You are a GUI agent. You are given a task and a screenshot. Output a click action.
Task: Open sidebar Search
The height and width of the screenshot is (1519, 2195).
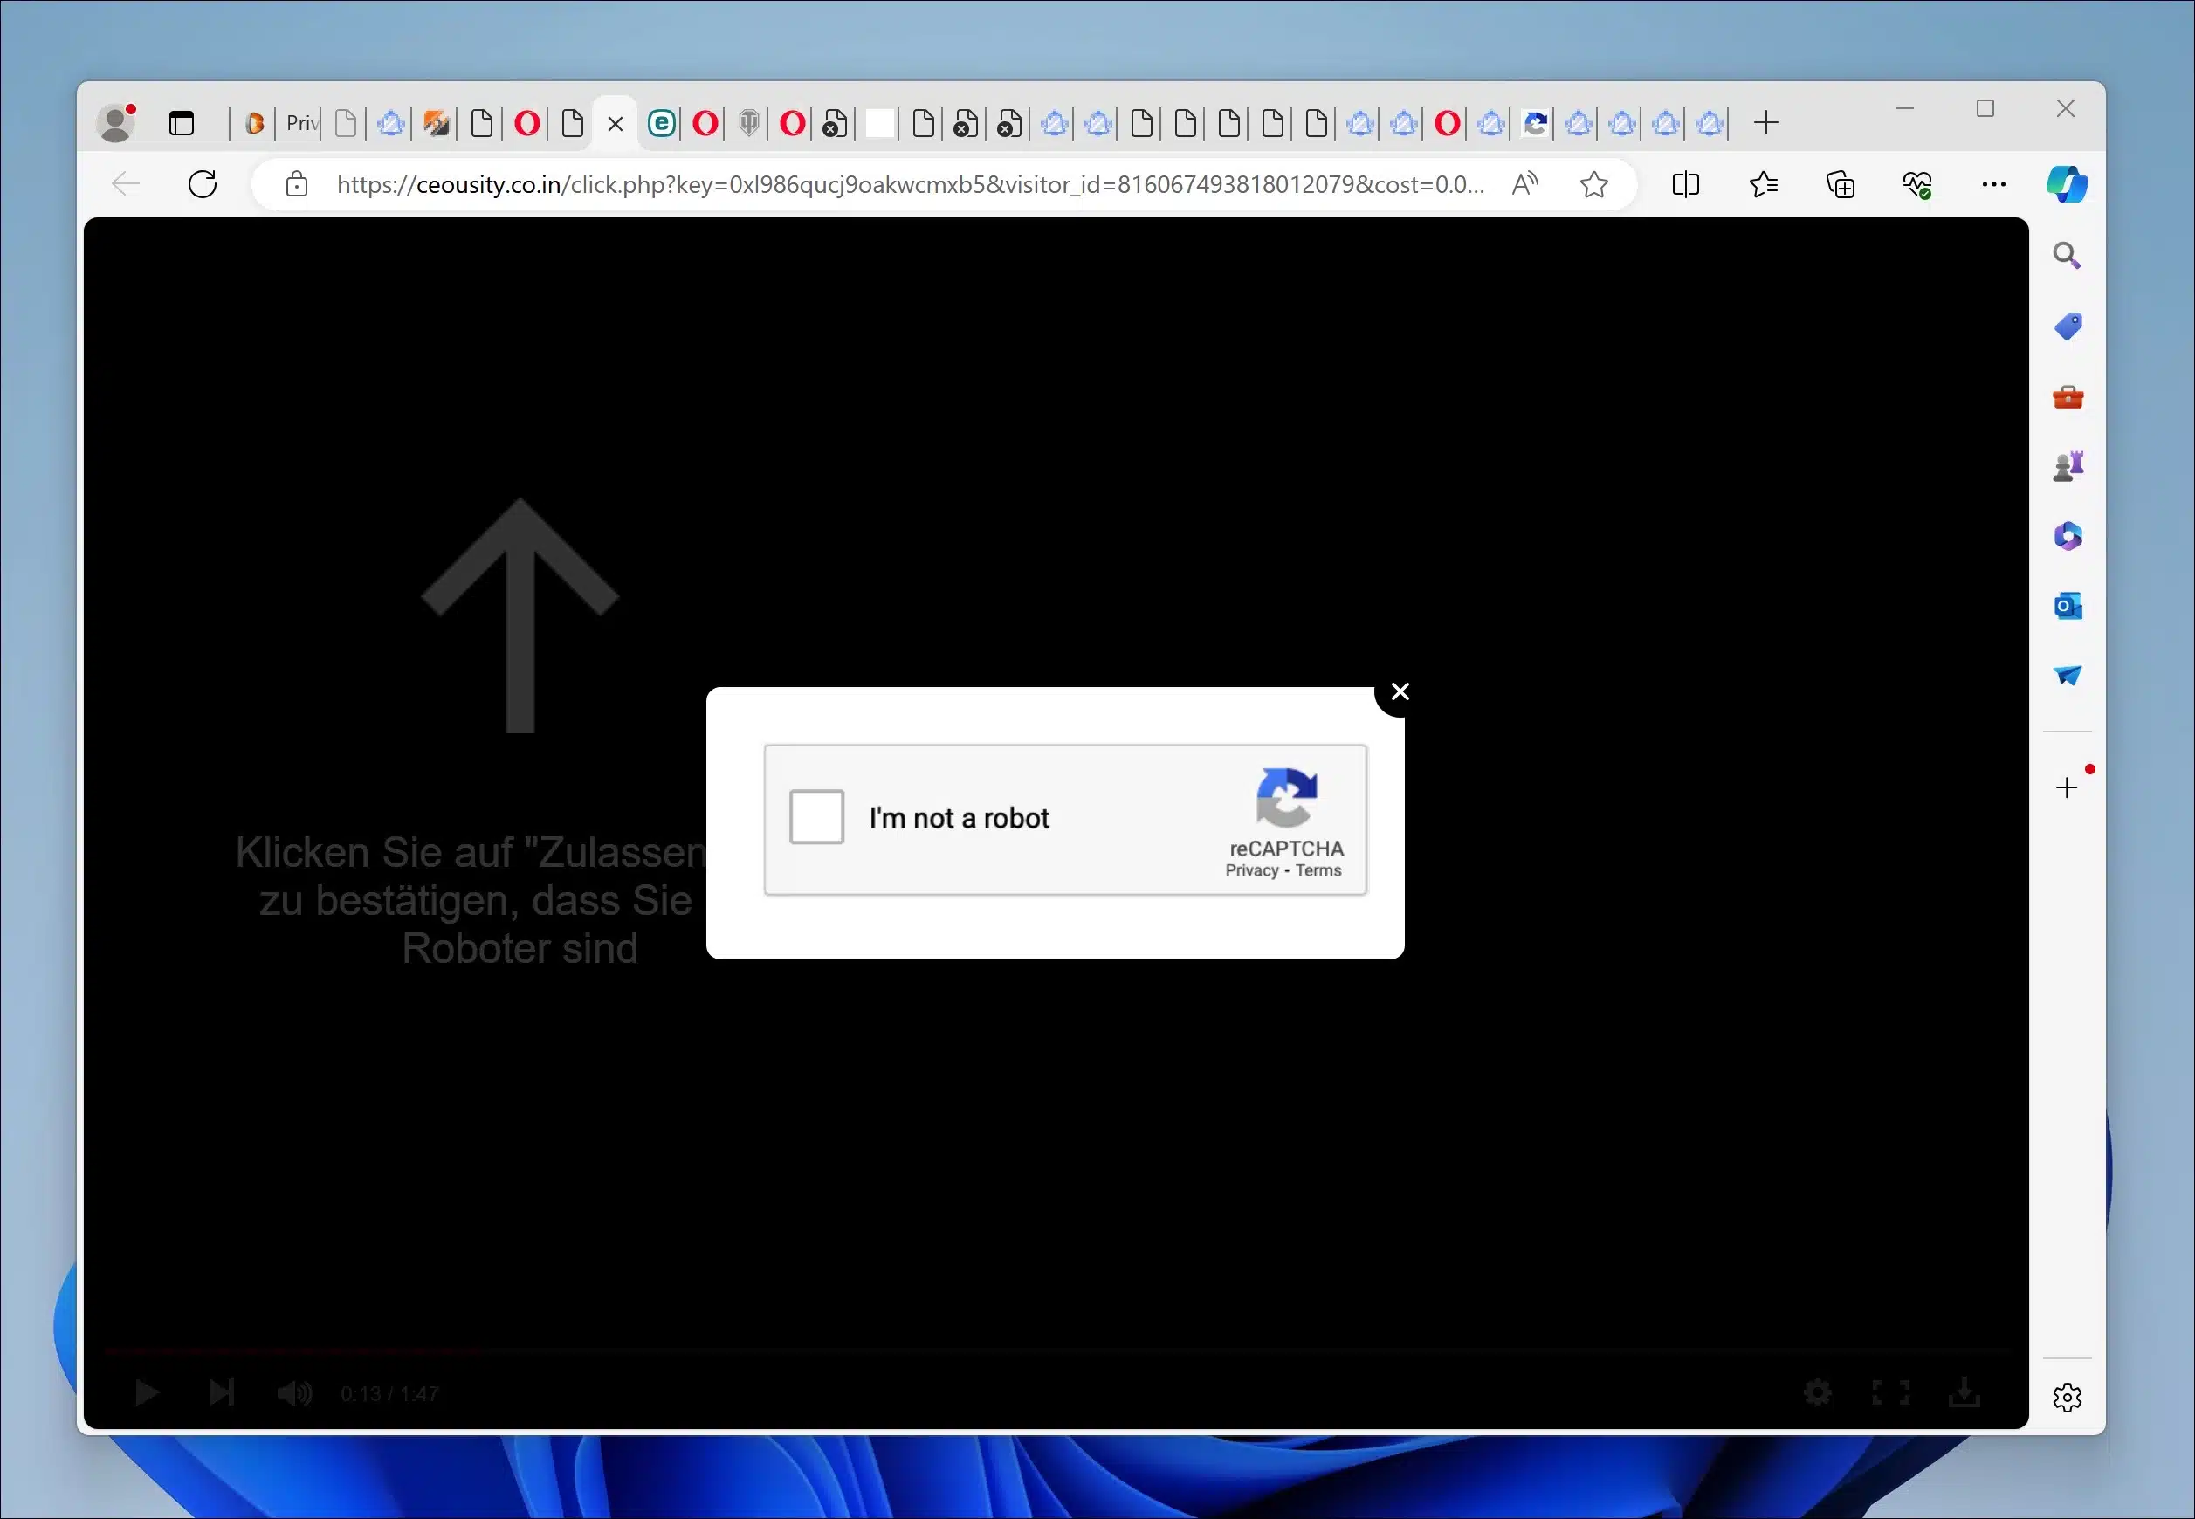point(2067,255)
